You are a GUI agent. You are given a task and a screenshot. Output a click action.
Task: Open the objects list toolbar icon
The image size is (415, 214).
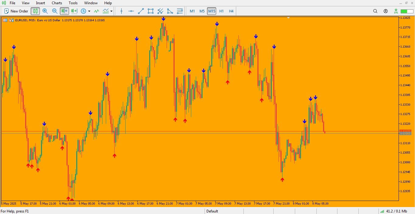coord(180,11)
